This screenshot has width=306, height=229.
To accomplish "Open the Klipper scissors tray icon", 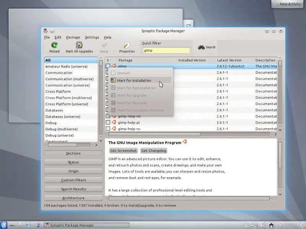I will tap(246, 226).
